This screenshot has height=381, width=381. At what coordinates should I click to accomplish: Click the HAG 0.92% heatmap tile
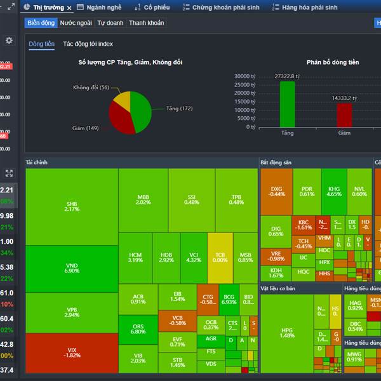[x=355, y=306]
